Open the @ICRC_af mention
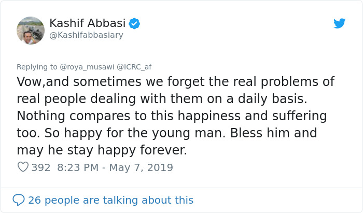This screenshot has width=363, height=213. click(x=134, y=67)
